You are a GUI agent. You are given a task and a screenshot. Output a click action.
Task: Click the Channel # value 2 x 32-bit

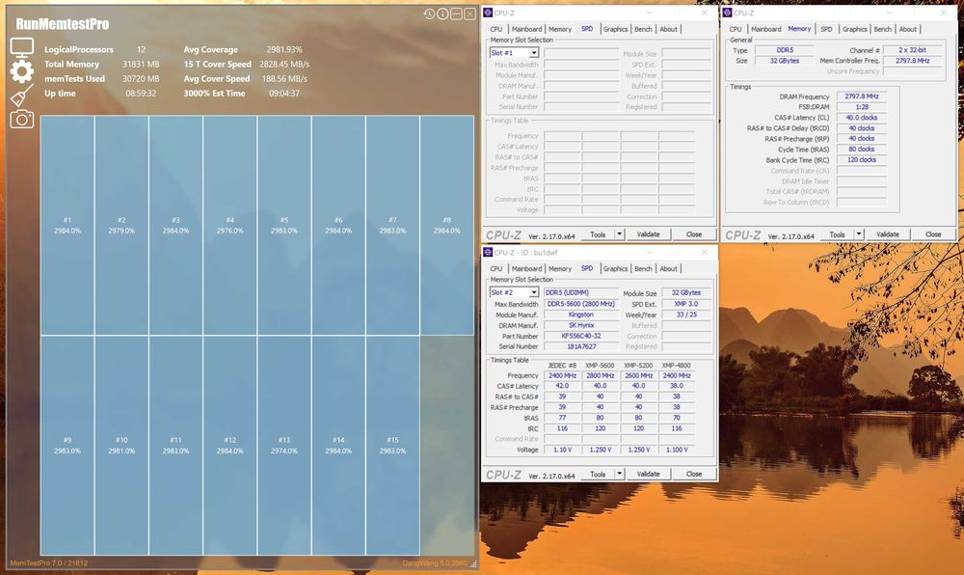[912, 50]
